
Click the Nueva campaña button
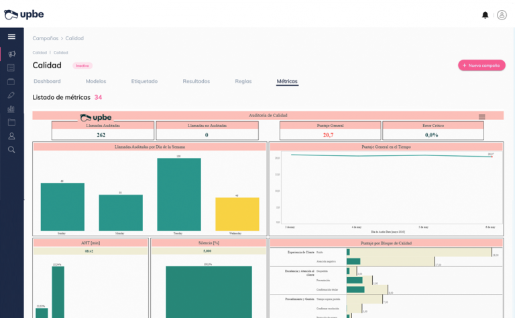point(481,66)
